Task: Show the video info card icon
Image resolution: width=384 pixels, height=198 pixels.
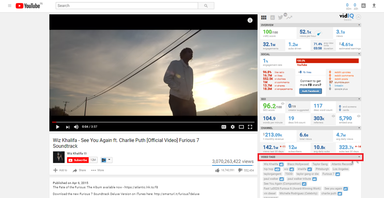Action: [250, 20]
